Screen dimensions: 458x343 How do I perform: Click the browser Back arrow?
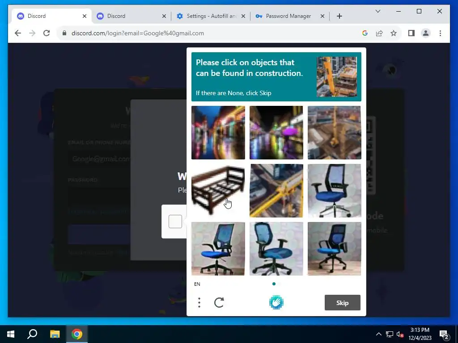tap(18, 33)
